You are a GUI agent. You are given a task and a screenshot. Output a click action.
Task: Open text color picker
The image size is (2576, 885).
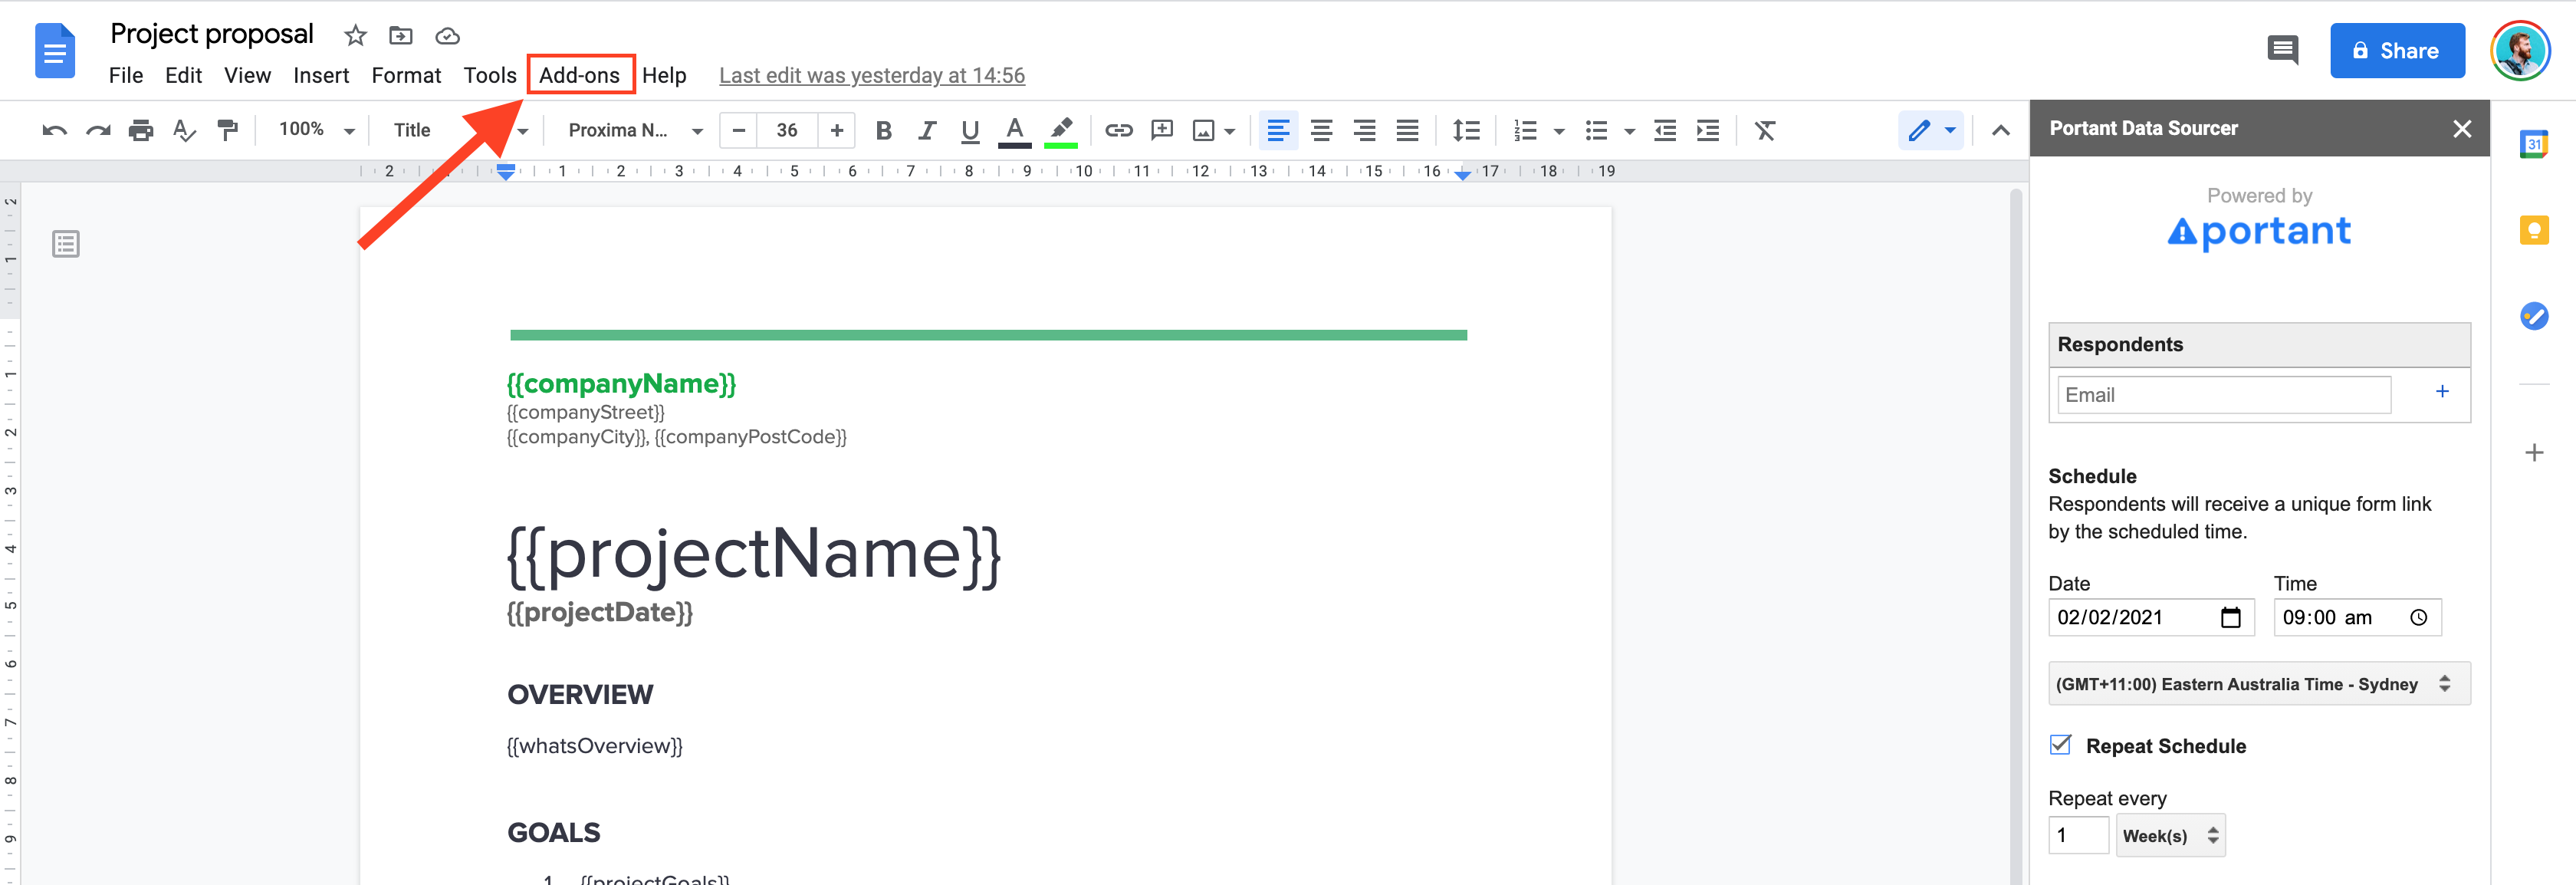coord(1014,130)
